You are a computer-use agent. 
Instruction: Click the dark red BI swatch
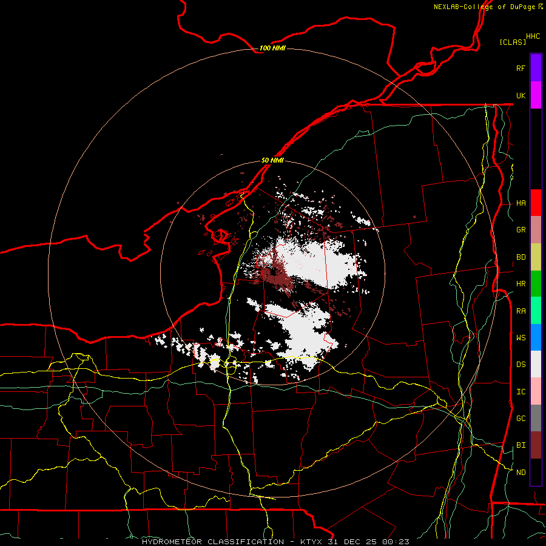(536, 445)
